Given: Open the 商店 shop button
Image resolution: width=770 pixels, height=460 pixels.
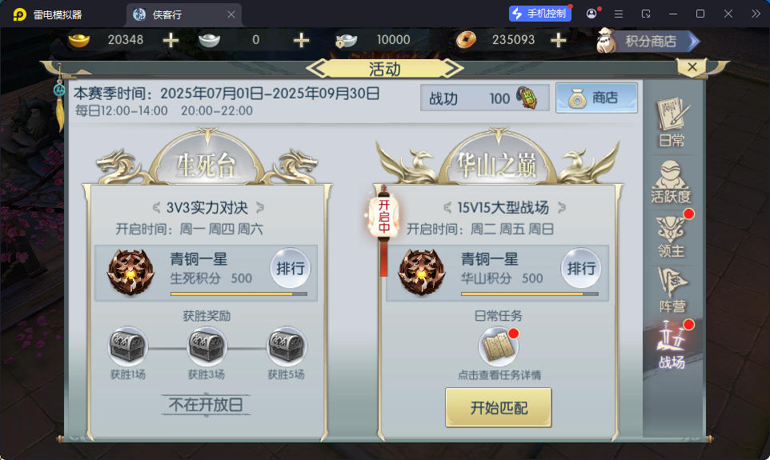Looking at the screenshot, I should coord(596,98).
